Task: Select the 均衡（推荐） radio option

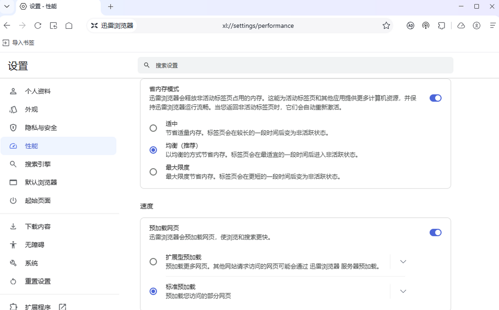Action: tap(153, 150)
